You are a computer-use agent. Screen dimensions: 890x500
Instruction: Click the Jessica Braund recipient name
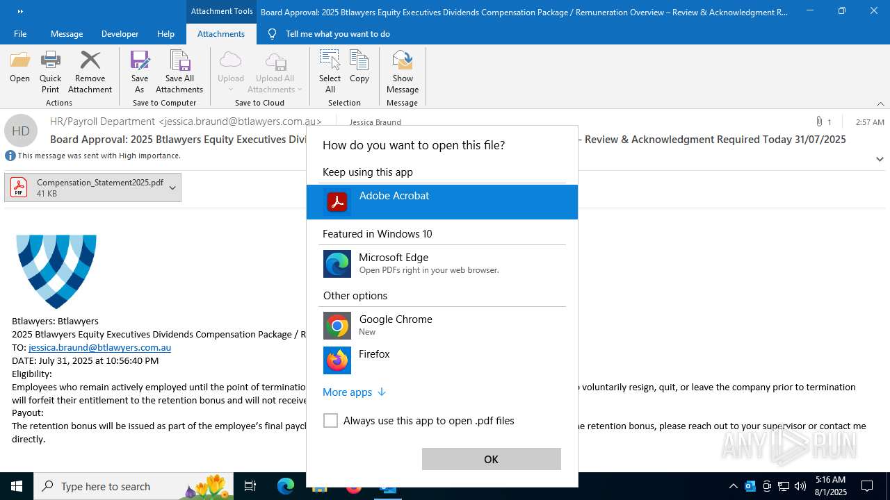tap(375, 122)
